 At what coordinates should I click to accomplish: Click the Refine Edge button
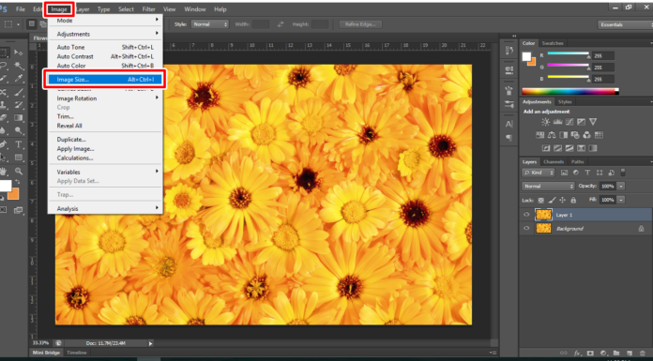pyautogui.click(x=360, y=24)
